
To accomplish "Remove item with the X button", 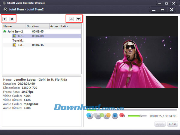I will pyautogui.click(x=12, y=19).
